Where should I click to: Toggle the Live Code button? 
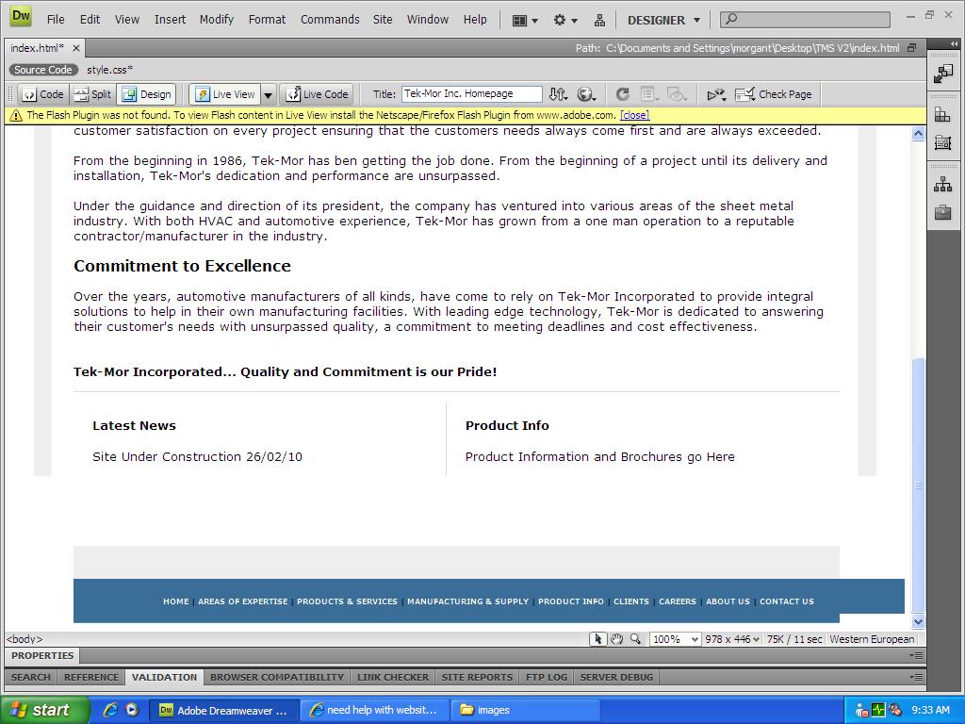pyautogui.click(x=318, y=94)
